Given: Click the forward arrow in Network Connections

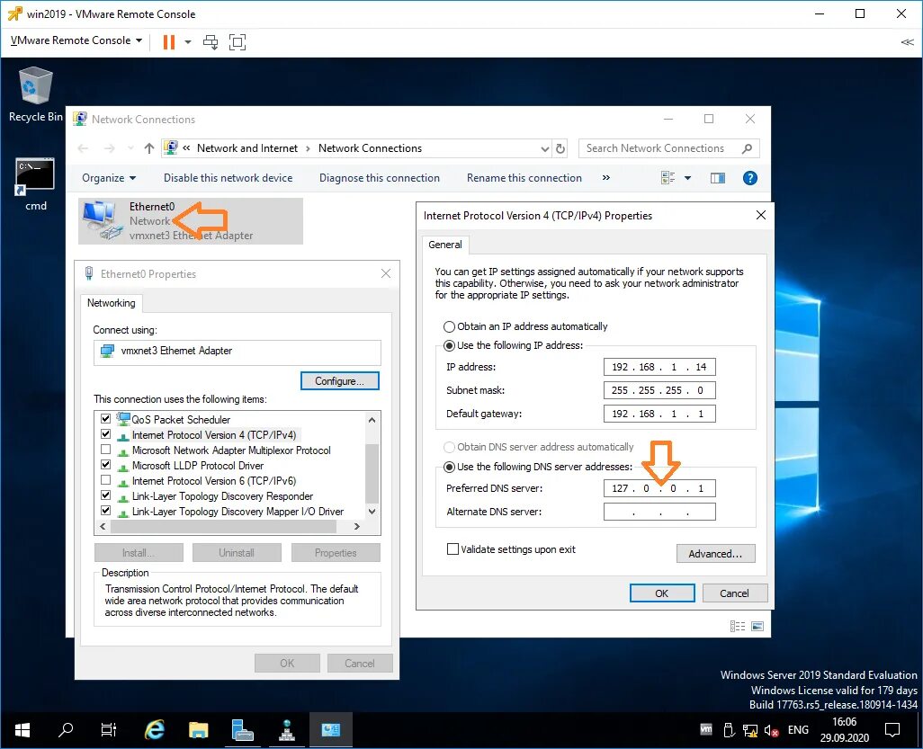Looking at the screenshot, I should (110, 148).
